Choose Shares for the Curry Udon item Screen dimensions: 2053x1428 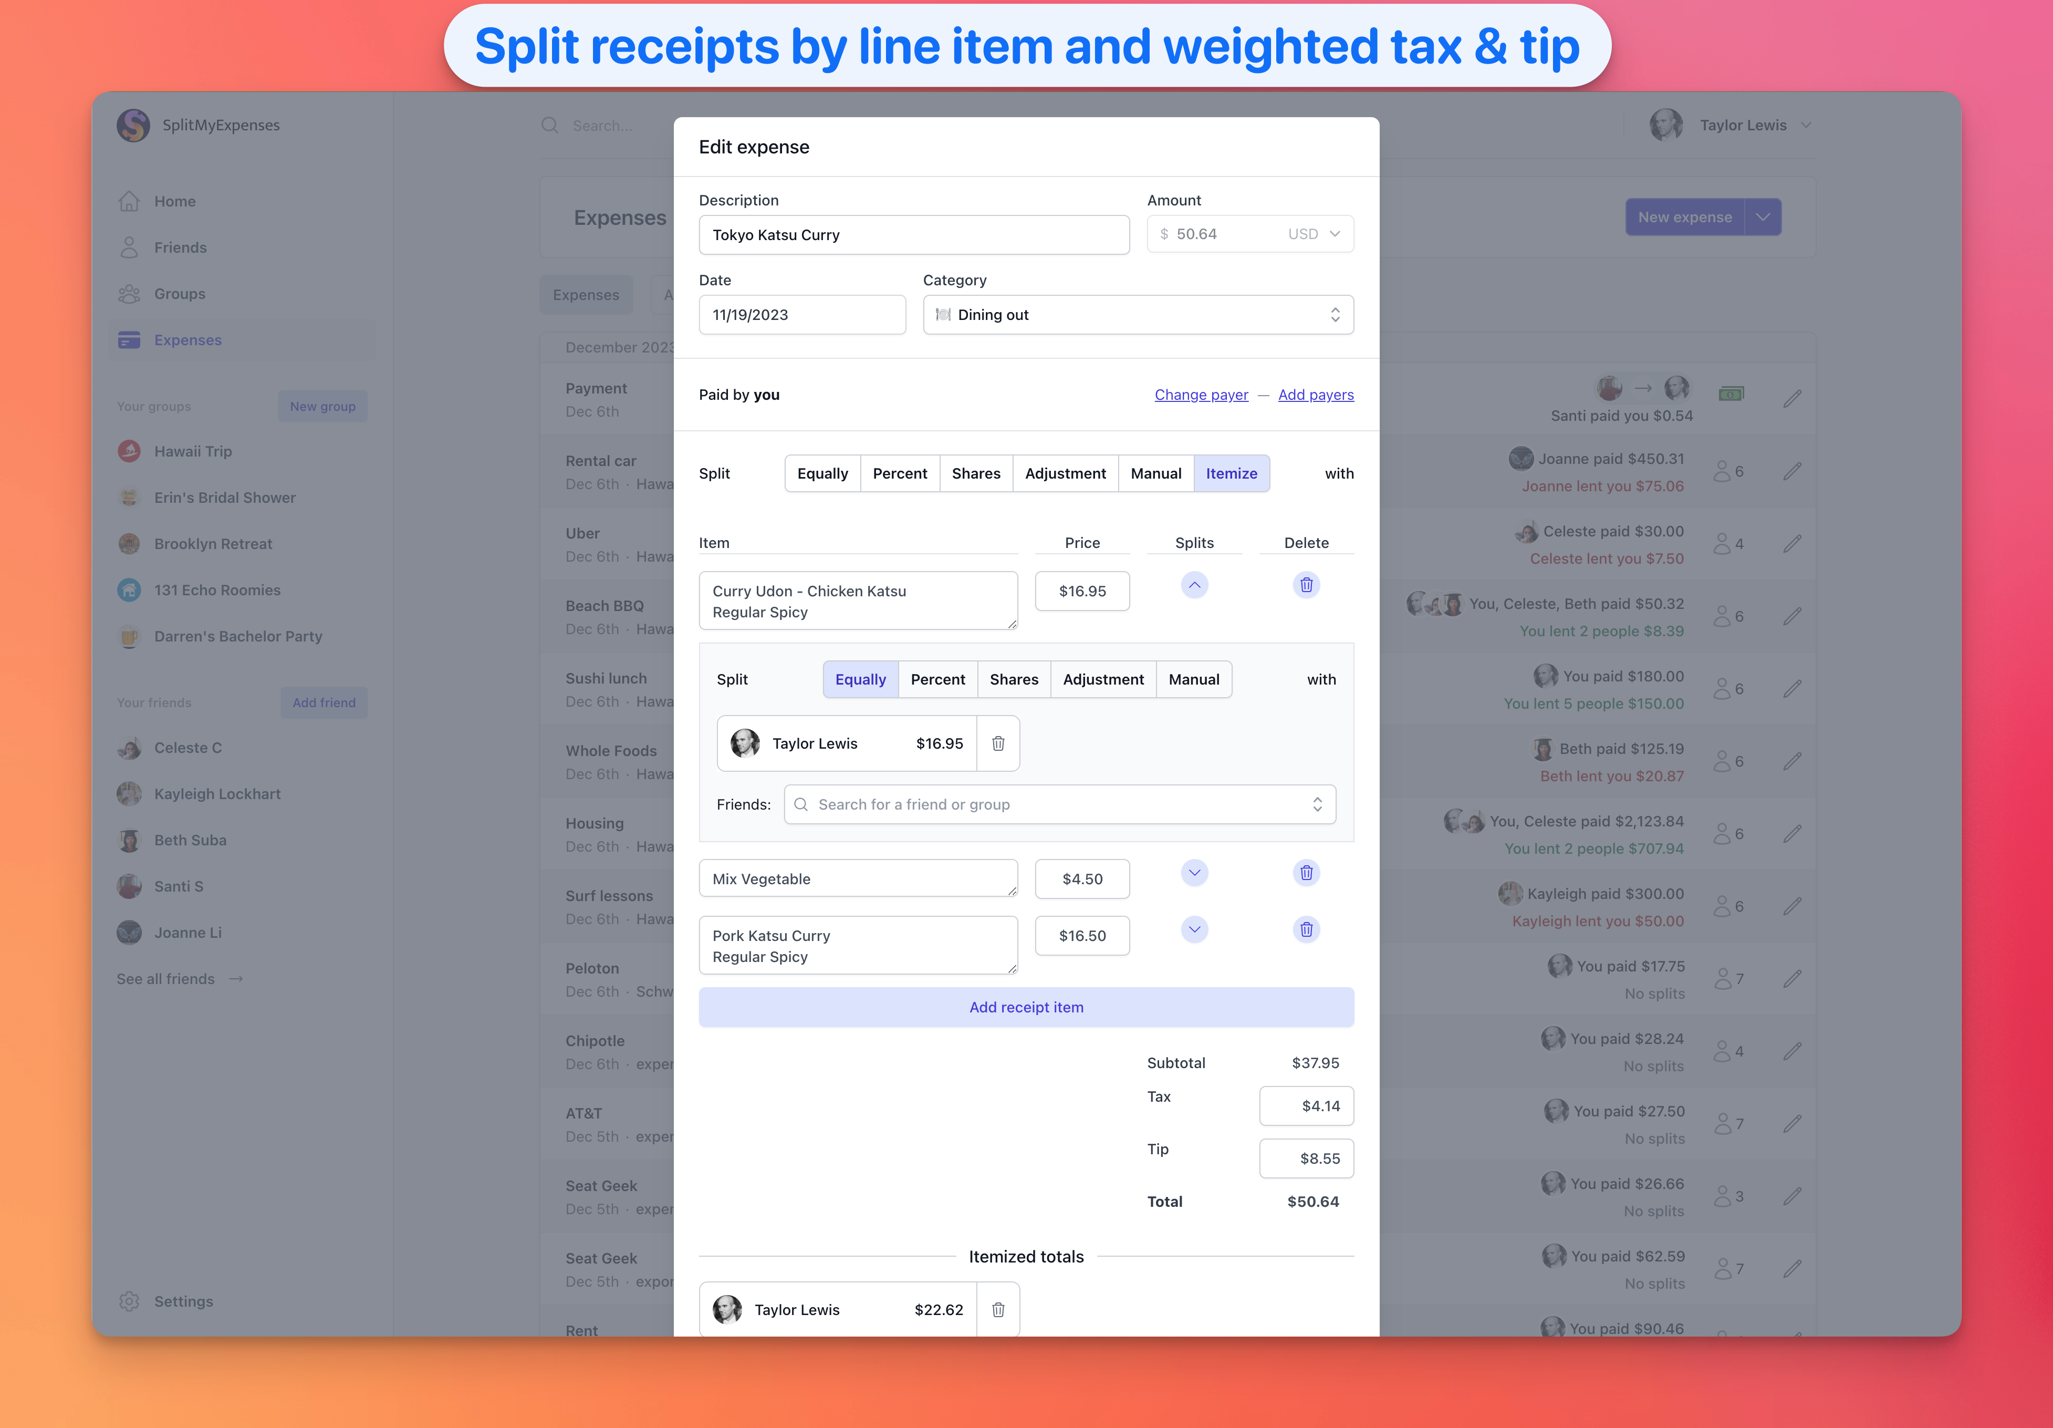(1014, 679)
